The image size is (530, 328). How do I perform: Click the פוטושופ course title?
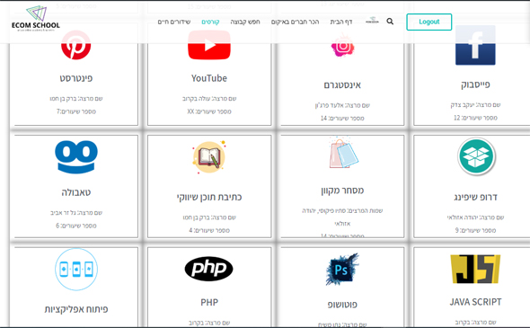pos(342,305)
